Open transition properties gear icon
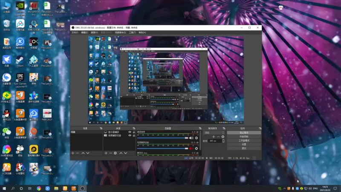This screenshot has width=341, height=192. coord(223,137)
